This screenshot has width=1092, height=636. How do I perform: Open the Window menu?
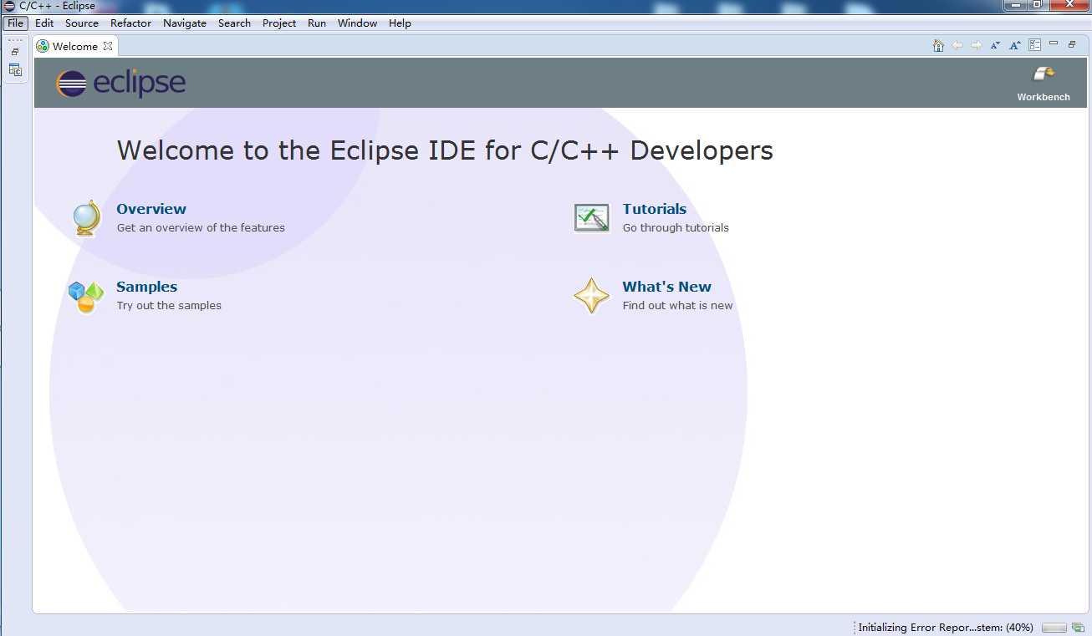click(x=358, y=23)
